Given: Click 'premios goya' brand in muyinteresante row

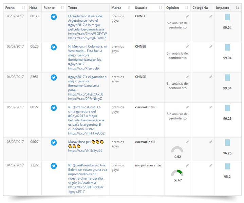Looking at the screenshot, I should [118, 167].
